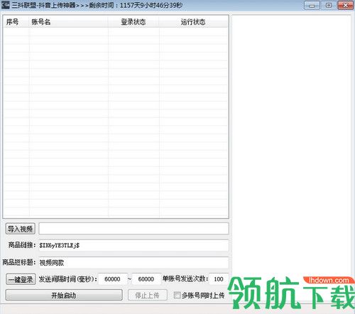Viewport: 355px width, 314px height.
Task: Click the 运行状态 column header
Action: pos(193,22)
